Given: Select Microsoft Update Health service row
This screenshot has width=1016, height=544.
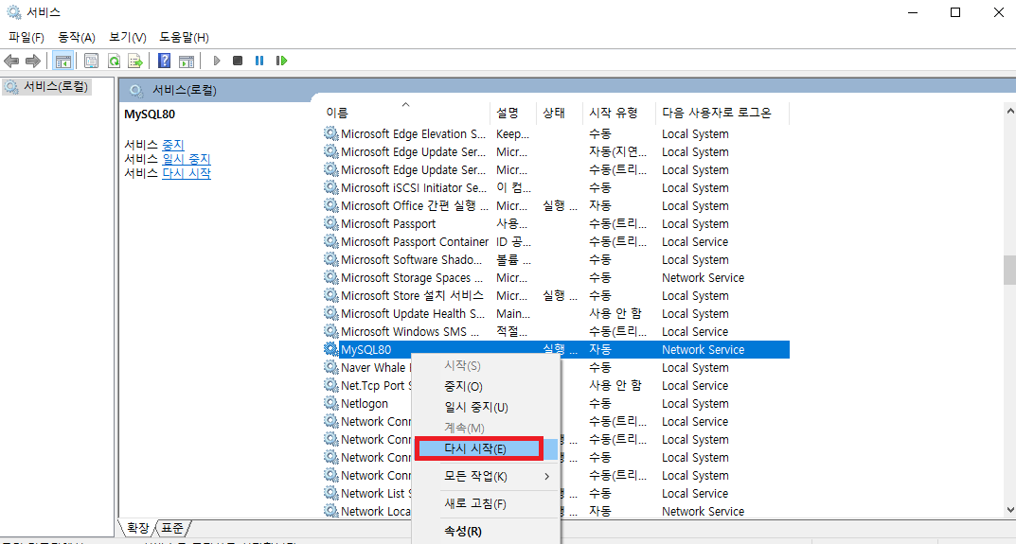Looking at the screenshot, I should tap(556, 313).
